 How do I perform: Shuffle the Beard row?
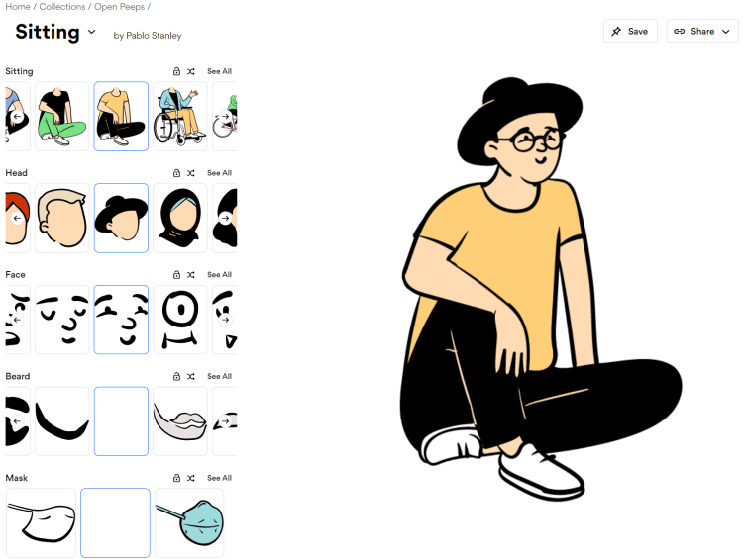coord(190,376)
